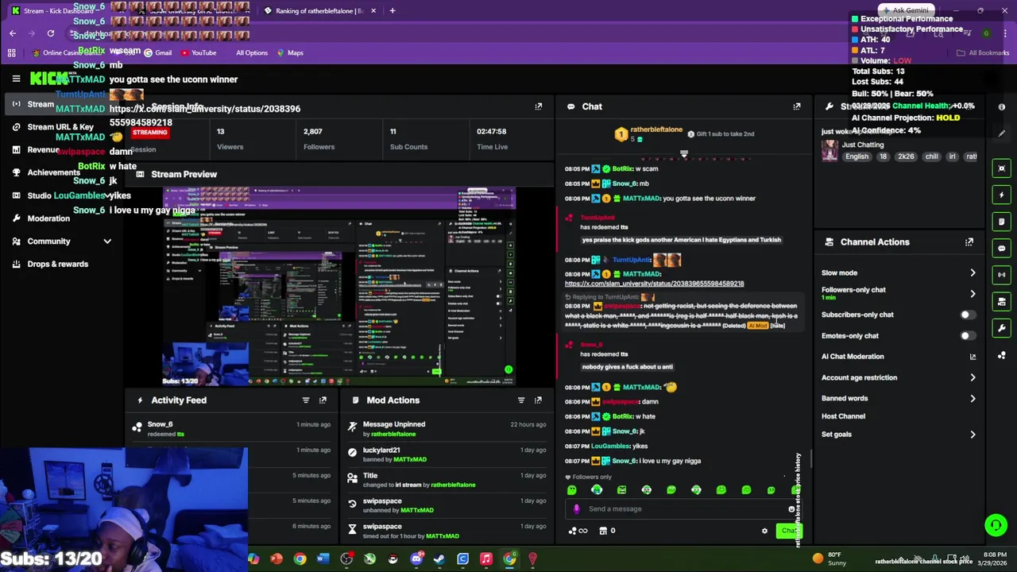
Task: Pop out the Mod Actions panel
Action: coord(539,400)
